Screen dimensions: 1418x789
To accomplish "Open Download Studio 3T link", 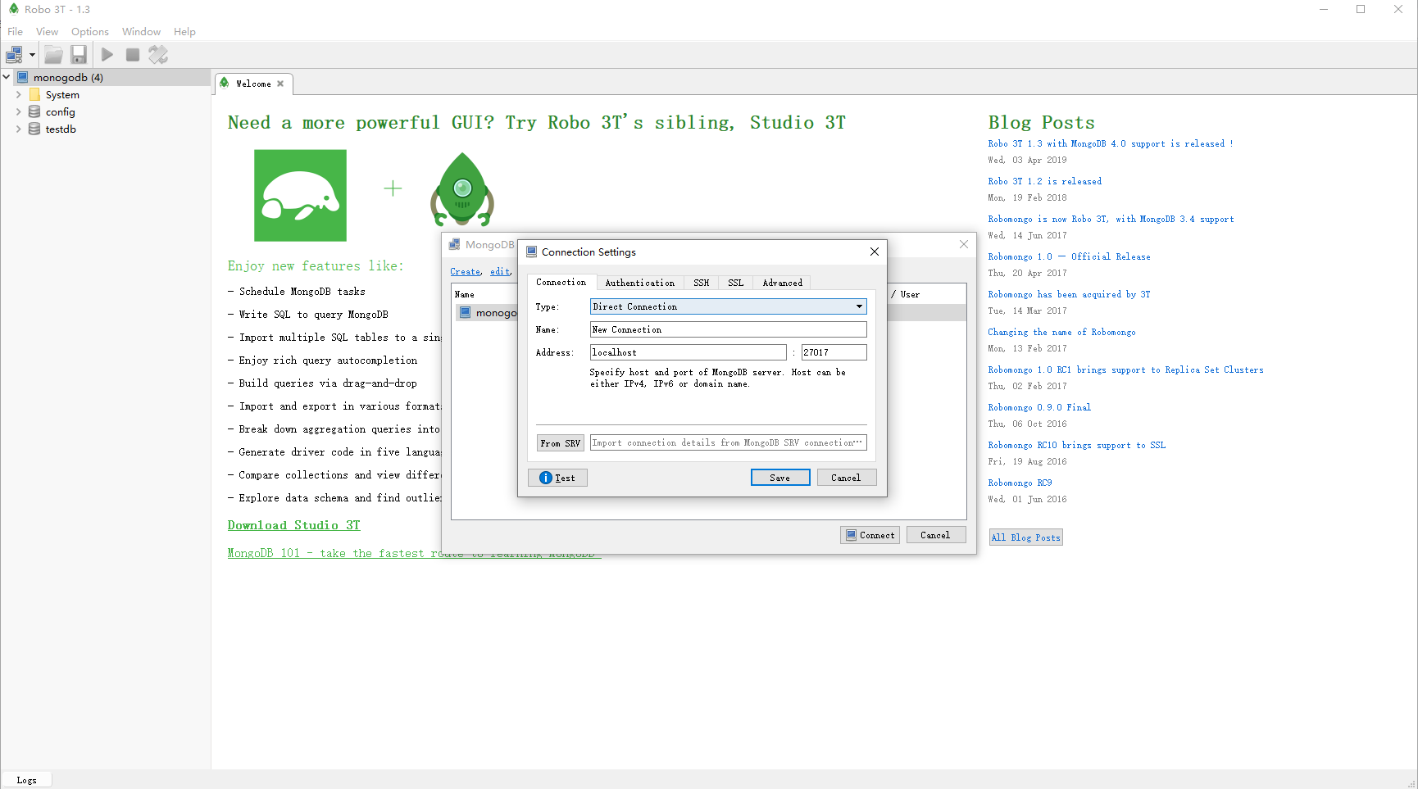I will 293,525.
